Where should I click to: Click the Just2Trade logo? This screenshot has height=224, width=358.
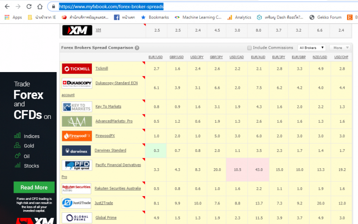point(76,203)
